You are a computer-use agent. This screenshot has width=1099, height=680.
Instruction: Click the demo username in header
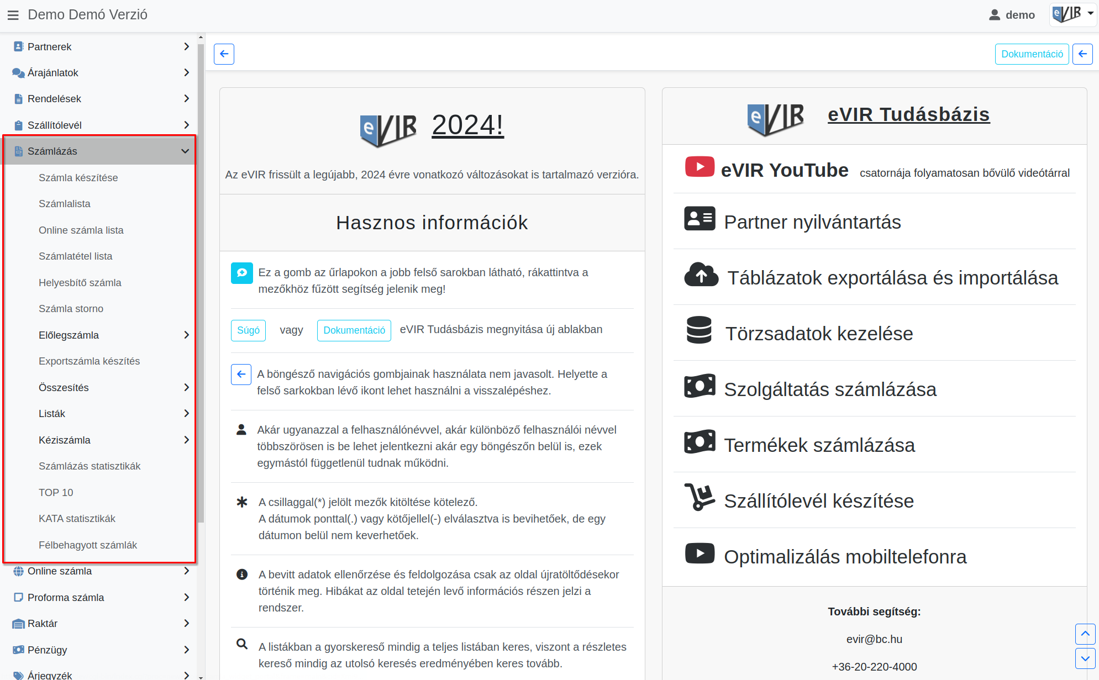pyautogui.click(x=1020, y=15)
